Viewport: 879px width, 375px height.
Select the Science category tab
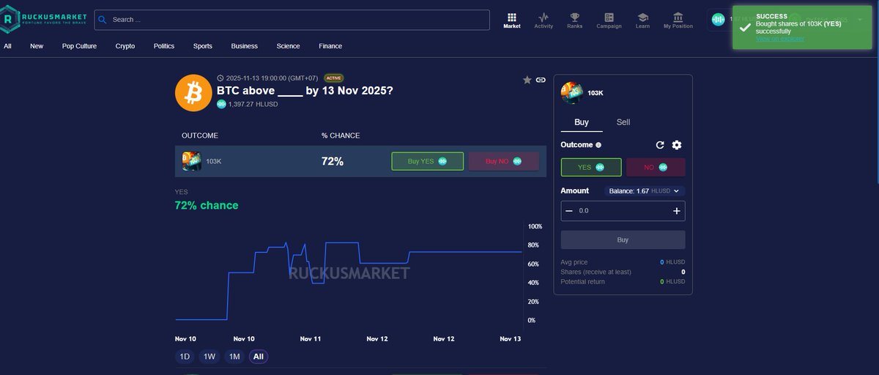tap(288, 46)
